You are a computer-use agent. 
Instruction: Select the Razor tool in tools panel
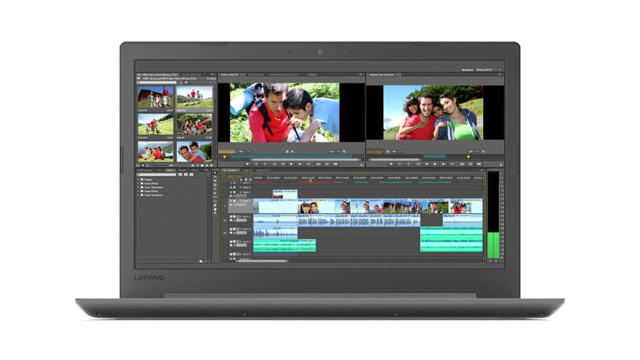[x=215, y=193]
